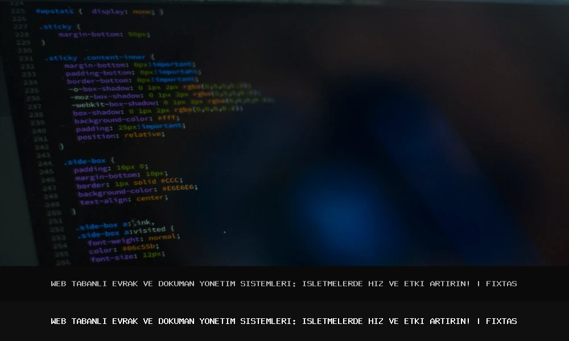Click the upper 'WEB TABANLI EVRAK' caption banner

click(x=284, y=284)
